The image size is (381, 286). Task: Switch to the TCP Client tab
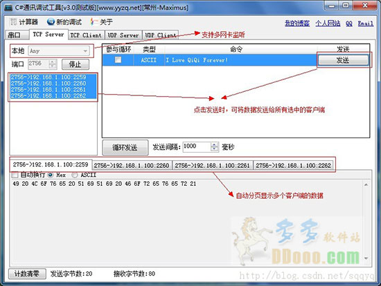point(86,35)
